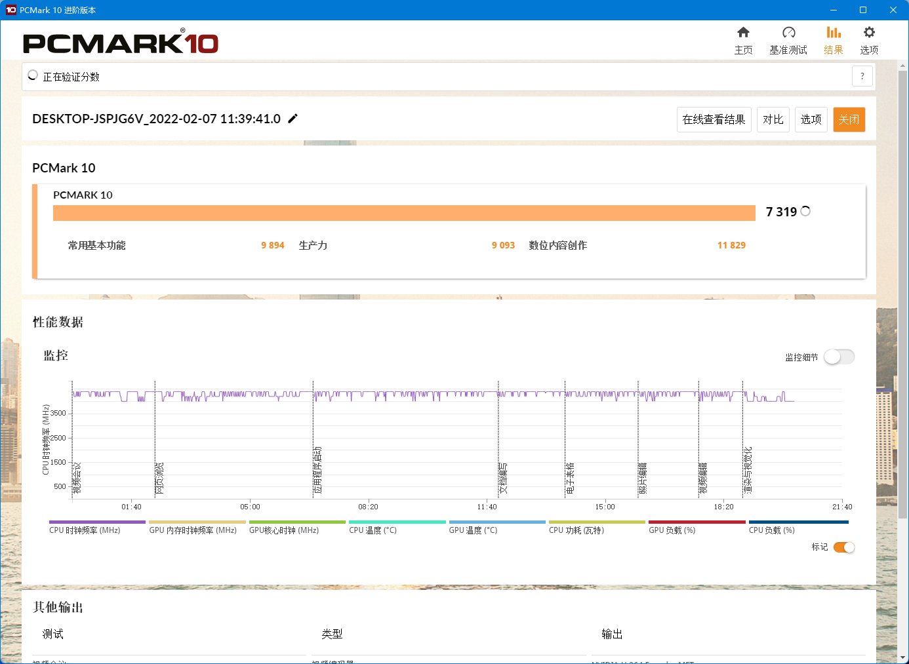Click the 照片编辑 marker in chart
Image resolution: width=909 pixels, height=664 pixels.
point(643,478)
